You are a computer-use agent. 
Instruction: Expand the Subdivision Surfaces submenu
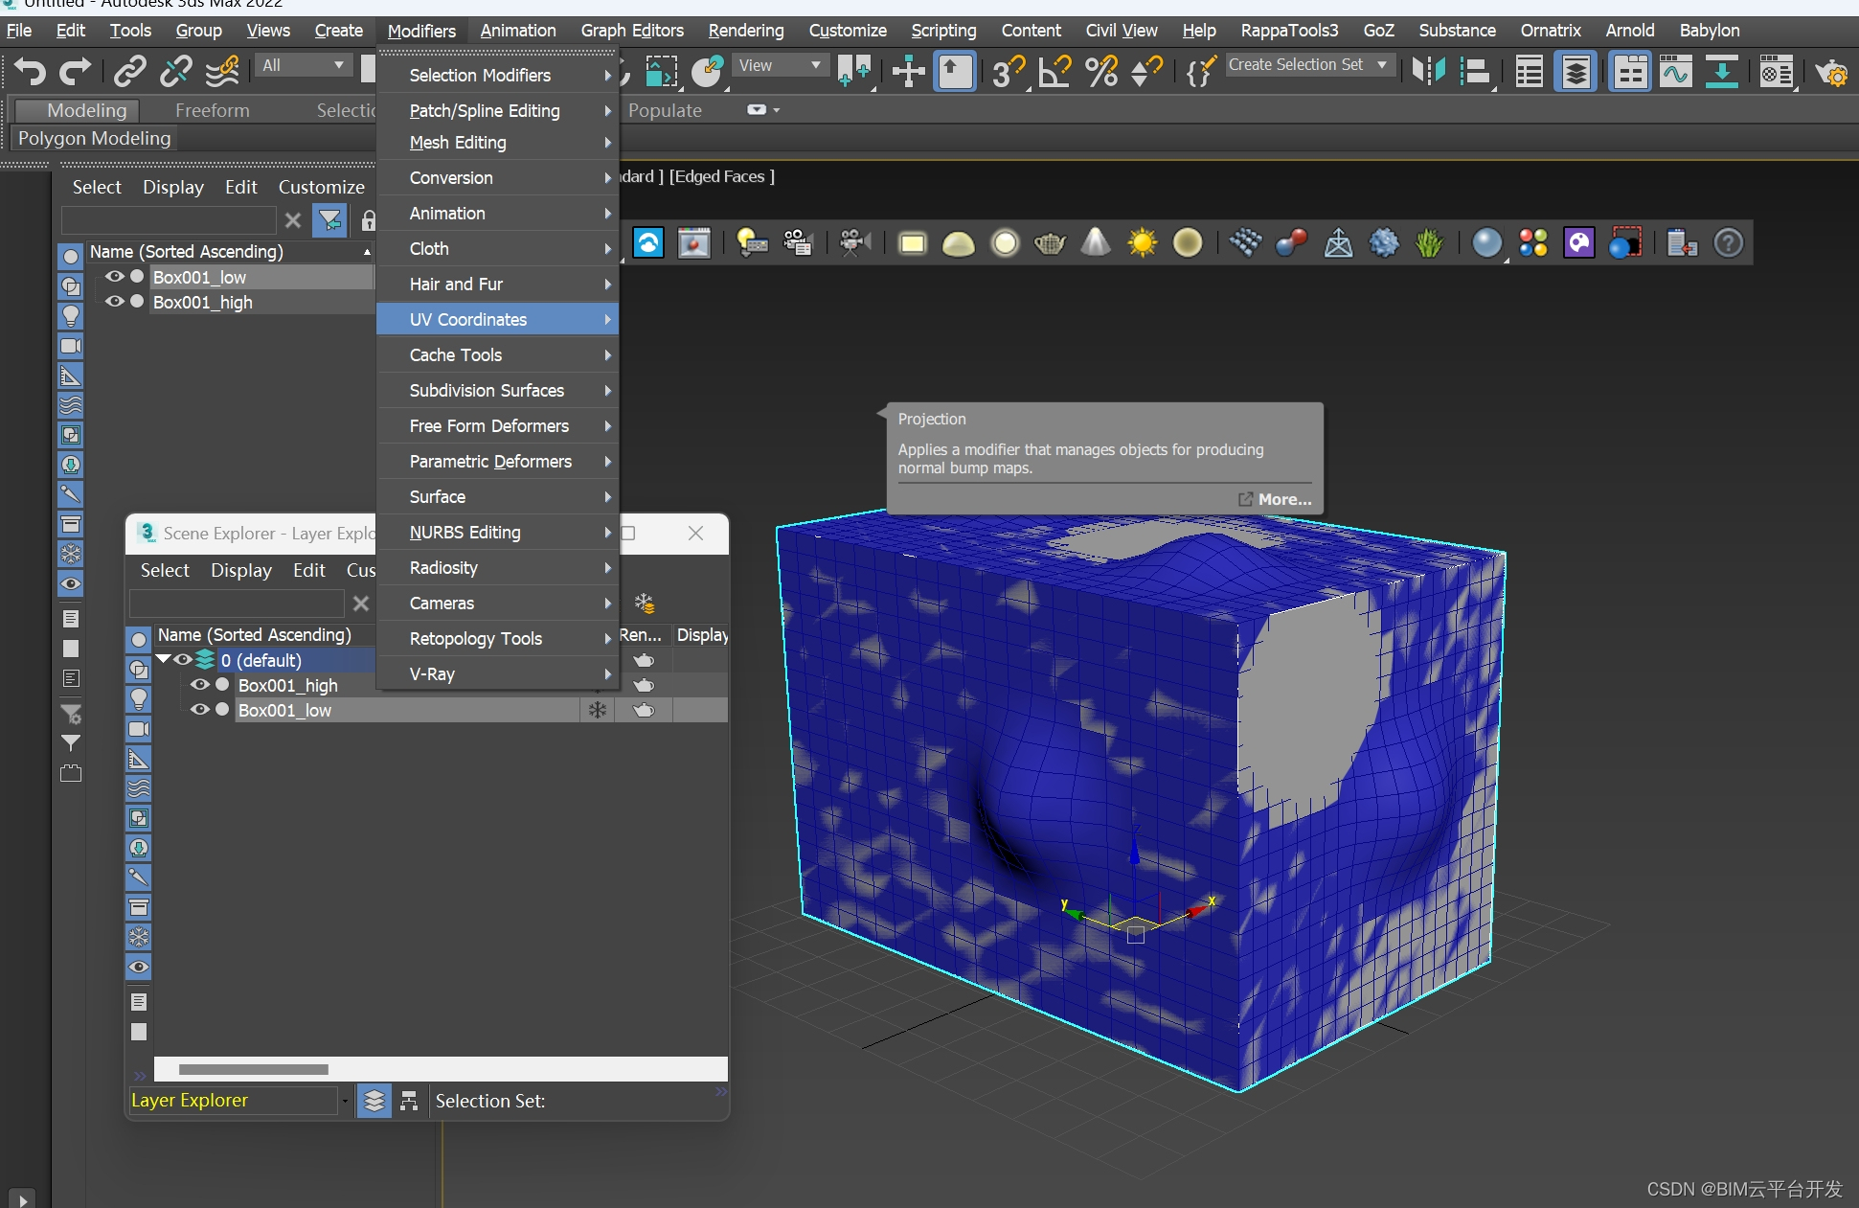pos(497,391)
